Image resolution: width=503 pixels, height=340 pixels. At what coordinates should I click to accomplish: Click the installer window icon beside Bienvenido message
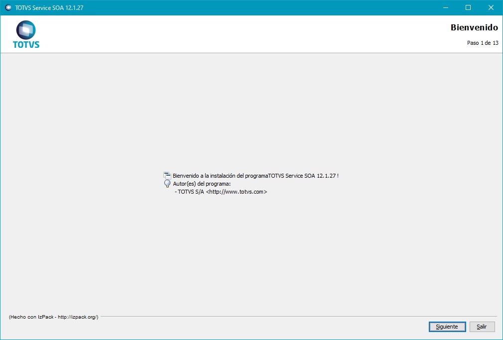167,175
